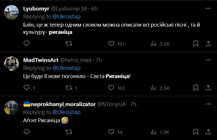Open more options on Lyubomyr's tweet
The image size is (217, 140).
[x=208, y=8]
